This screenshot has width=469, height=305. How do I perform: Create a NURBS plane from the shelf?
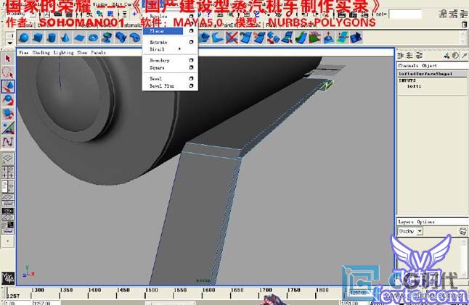(x=80, y=38)
